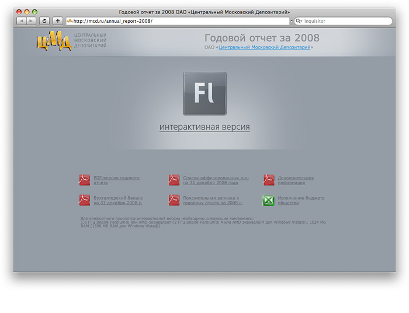Open the Центральный Московский Депозитарий link
The width and height of the screenshot is (409, 313).
pyautogui.click(x=265, y=47)
